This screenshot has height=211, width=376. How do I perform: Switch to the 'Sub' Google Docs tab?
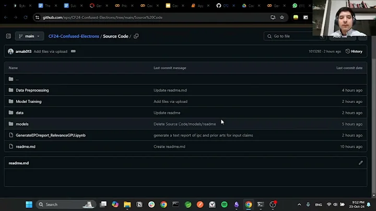70,6
